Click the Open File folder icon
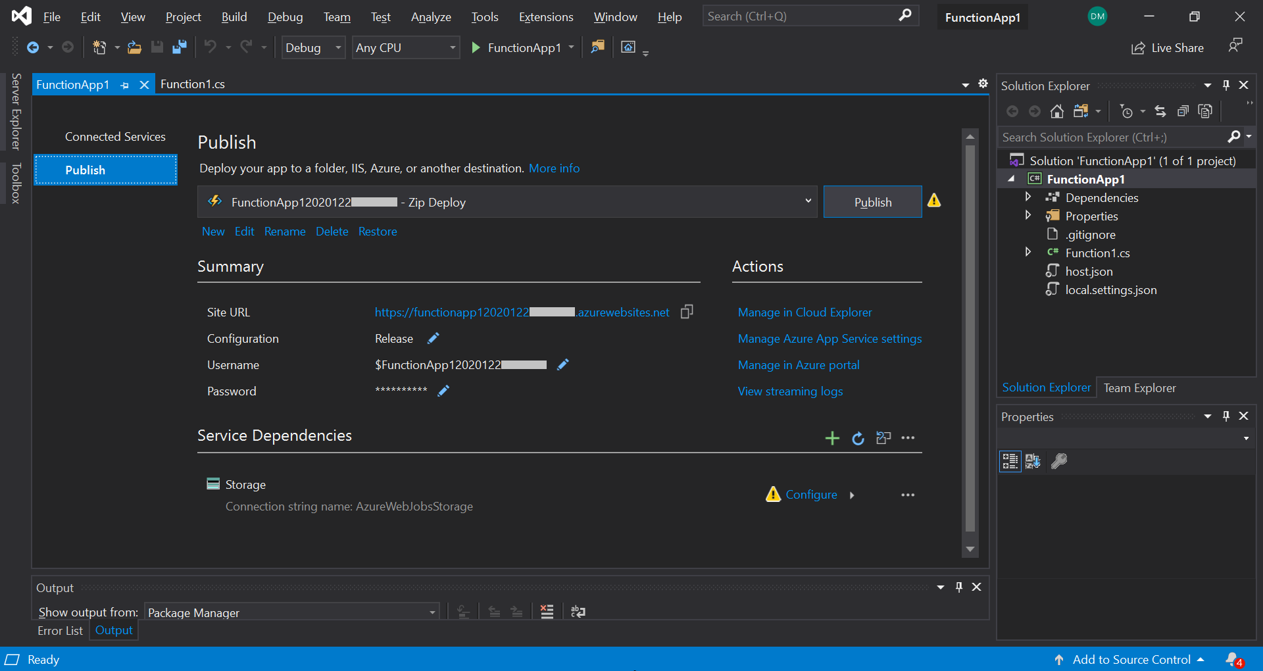The width and height of the screenshot is (1263, 671). point(135,47)
